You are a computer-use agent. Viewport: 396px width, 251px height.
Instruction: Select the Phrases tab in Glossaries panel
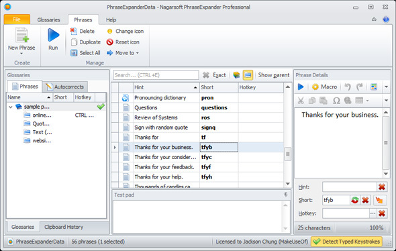tap(25, 87)
